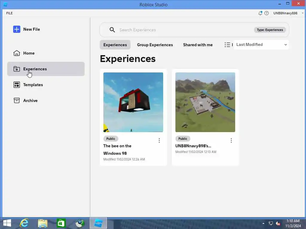306x229 pixels.
Task: Open the Windows Store taskbar icon
Action: tap(61, 223)
